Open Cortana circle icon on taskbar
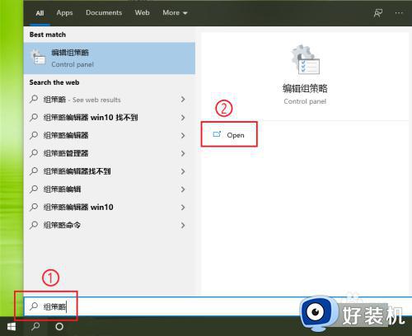This screenshot has width=412, height=336. pos(59,327)
